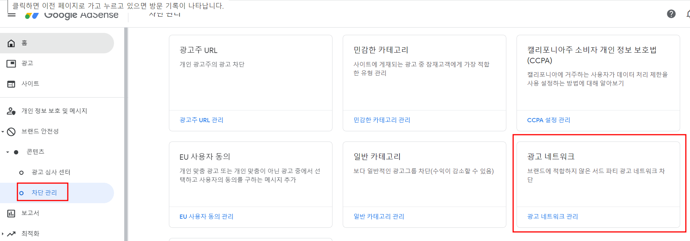
Task: Select the 광고 심사 센터 radio bullet
Action: (21, 172)
